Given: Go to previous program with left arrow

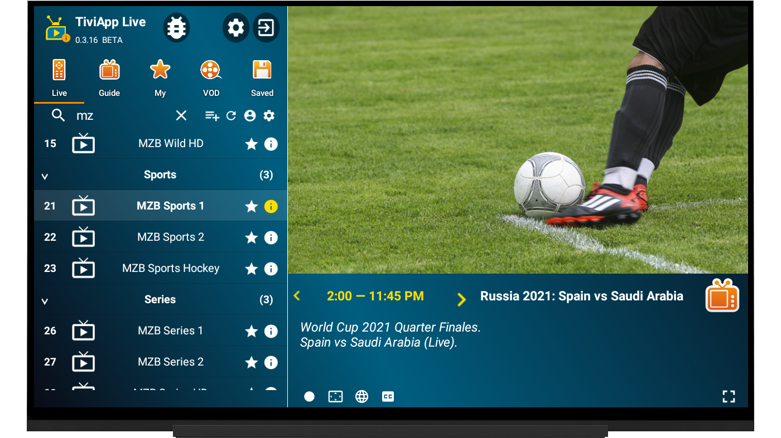Looking at the screenshot, I should [x=297, y=296].
